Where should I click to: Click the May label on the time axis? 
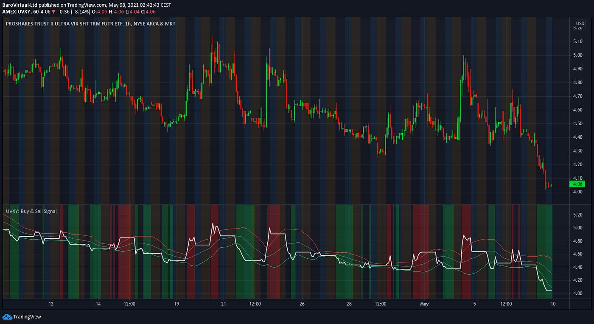[x=425, y=304]
